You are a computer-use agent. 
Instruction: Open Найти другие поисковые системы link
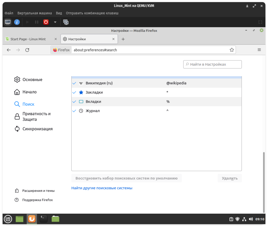[x=102, y=188]
